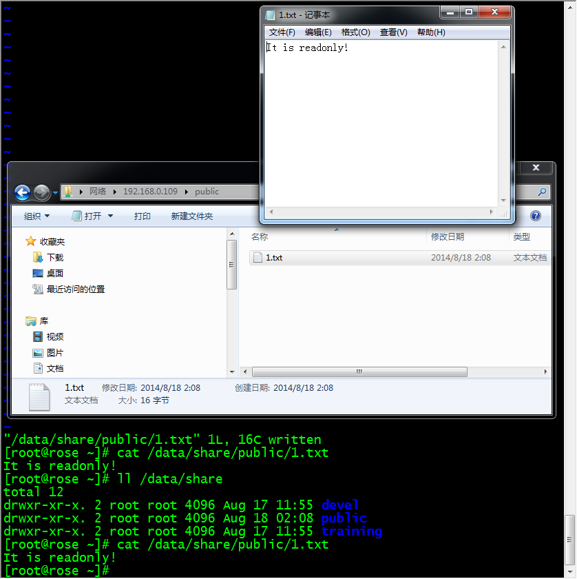
Task: Click Notepad horizontal scroll left arrow
Action: click(x=271, y=212)
